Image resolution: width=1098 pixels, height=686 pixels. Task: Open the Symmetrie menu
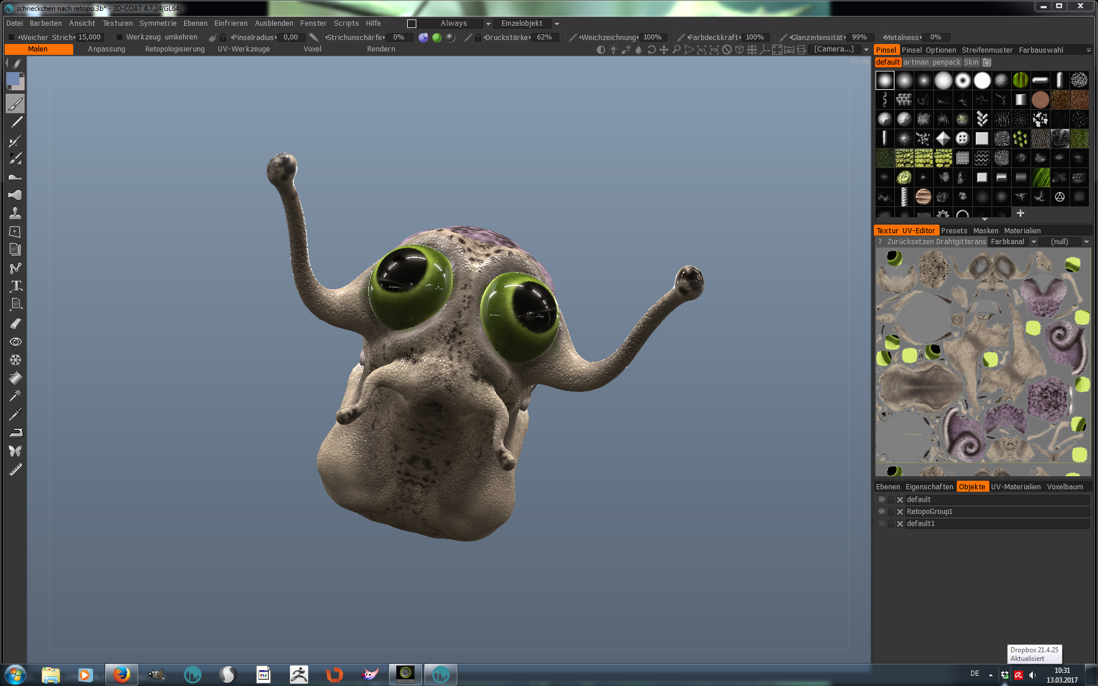click(158, 23)
